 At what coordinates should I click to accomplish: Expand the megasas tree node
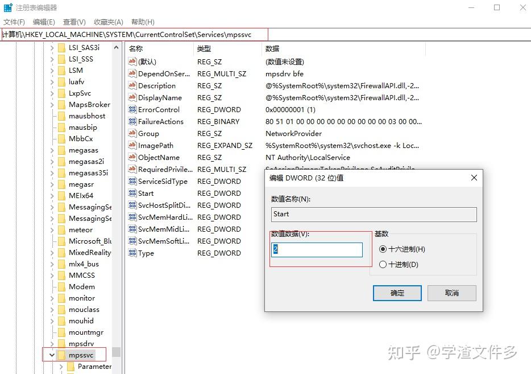coord(52,150)
